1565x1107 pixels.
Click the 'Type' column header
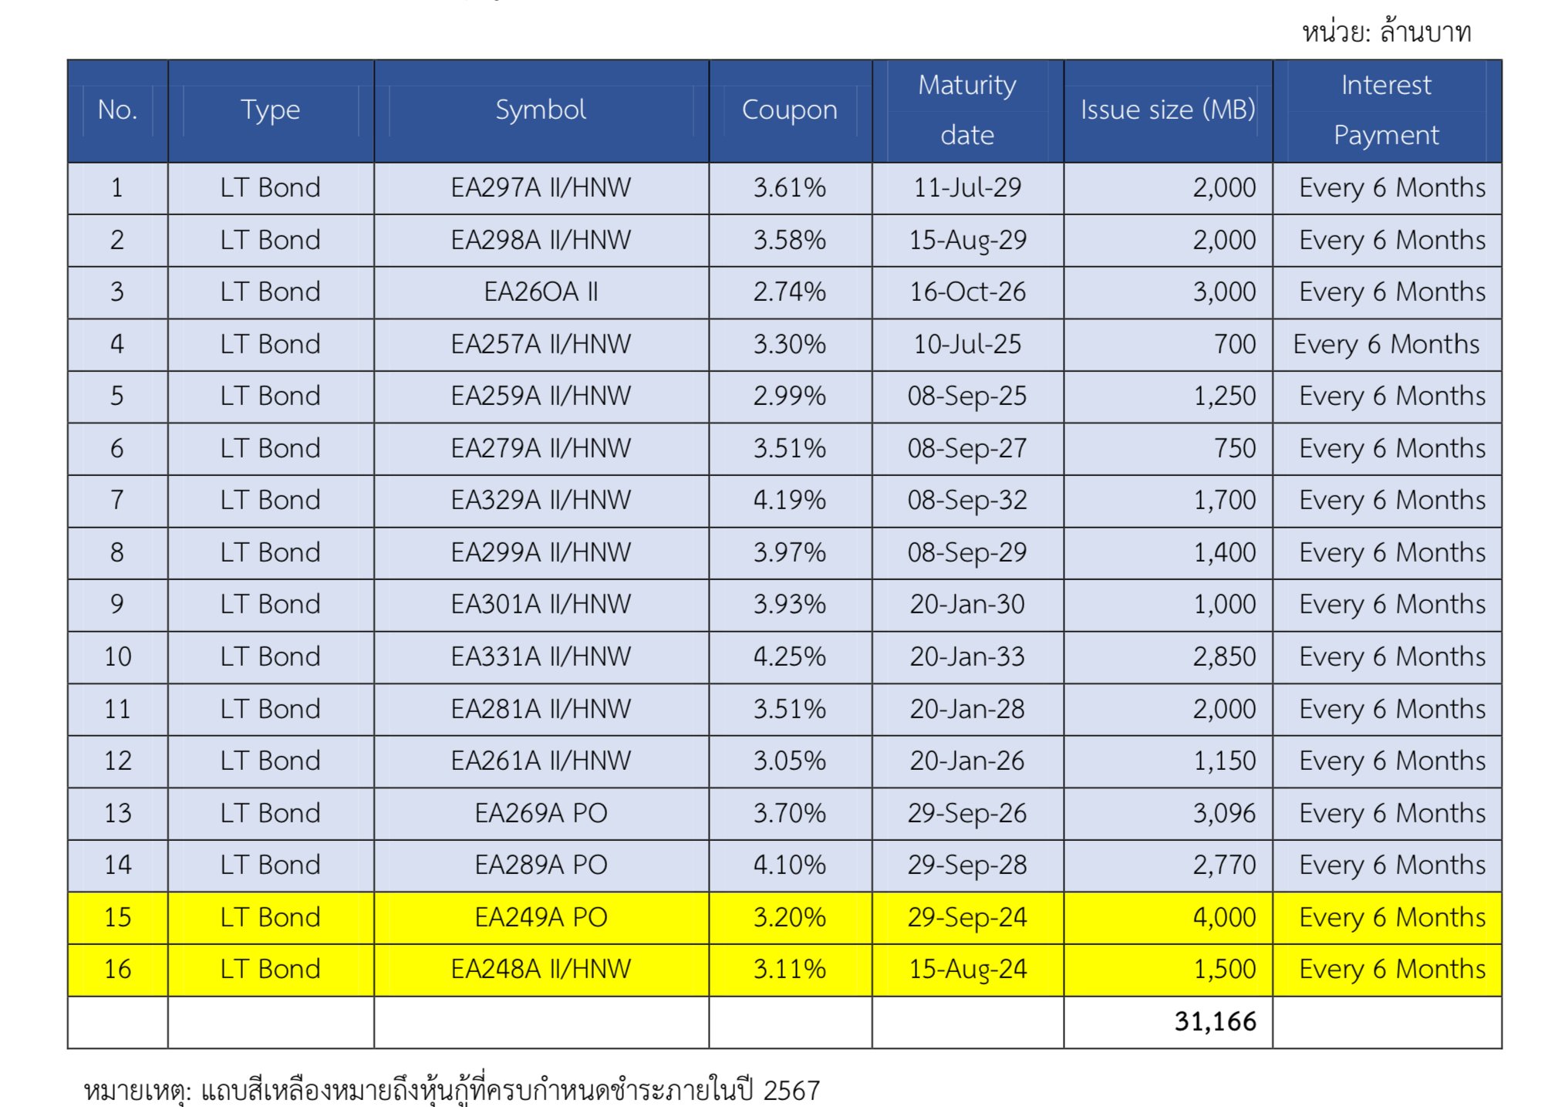[x=271, y=110]
